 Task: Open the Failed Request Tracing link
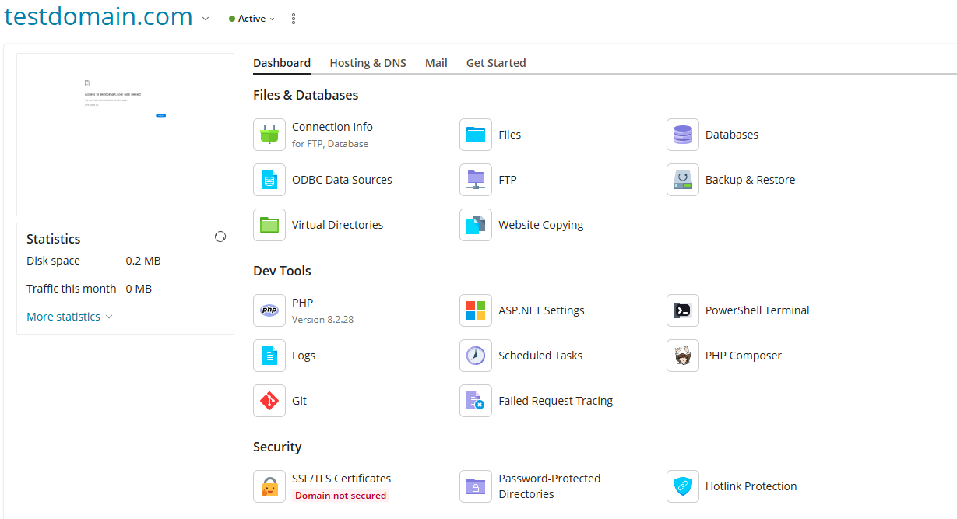tap(556, 401)
